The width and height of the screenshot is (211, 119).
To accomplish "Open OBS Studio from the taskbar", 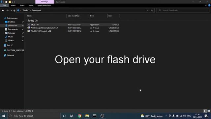I will click(x=102, y=116).
